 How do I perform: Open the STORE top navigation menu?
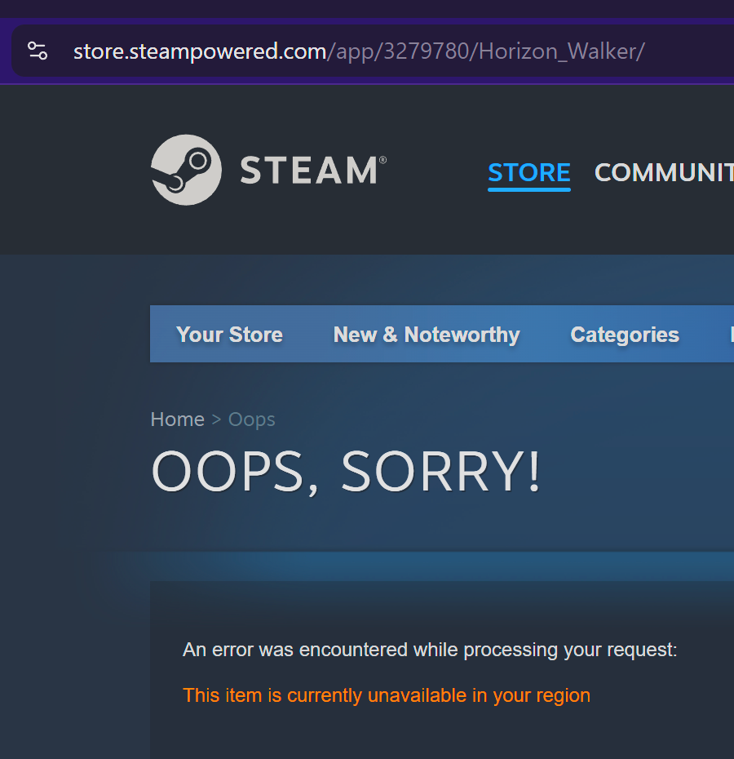point(528,172)
